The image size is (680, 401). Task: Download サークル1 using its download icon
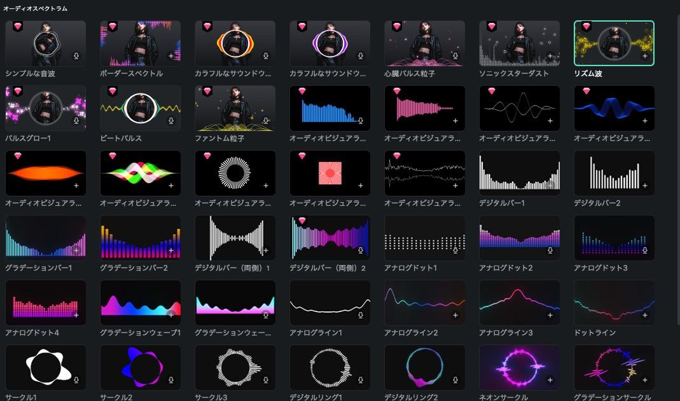coord(76,380)
